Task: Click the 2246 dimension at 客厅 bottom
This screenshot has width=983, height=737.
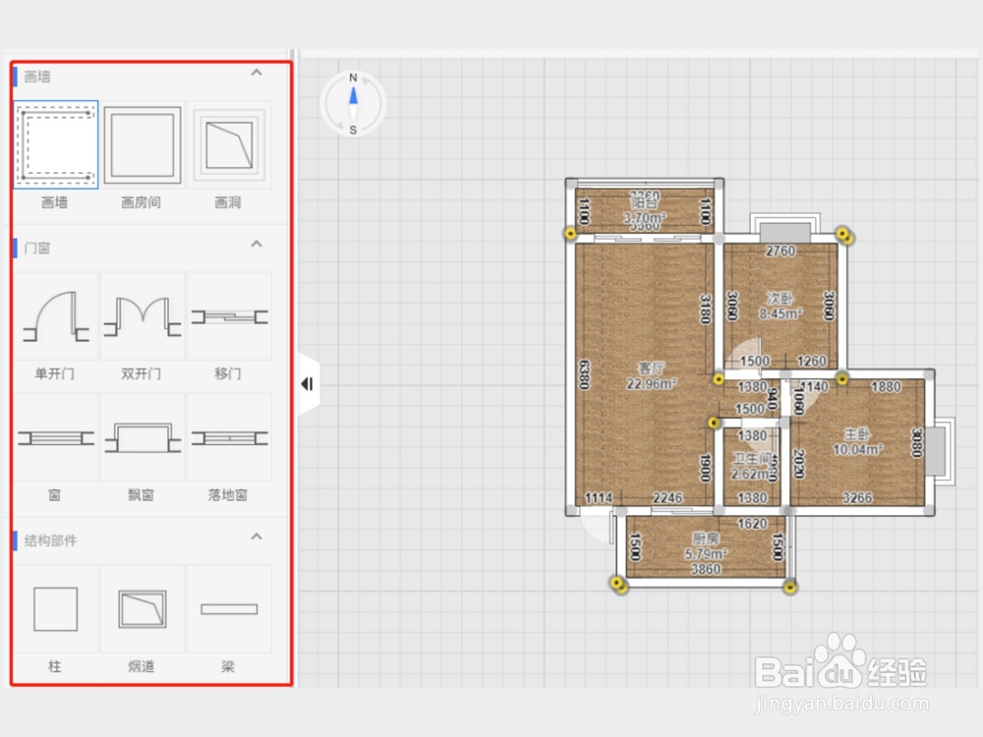Action: coord(667,497)
